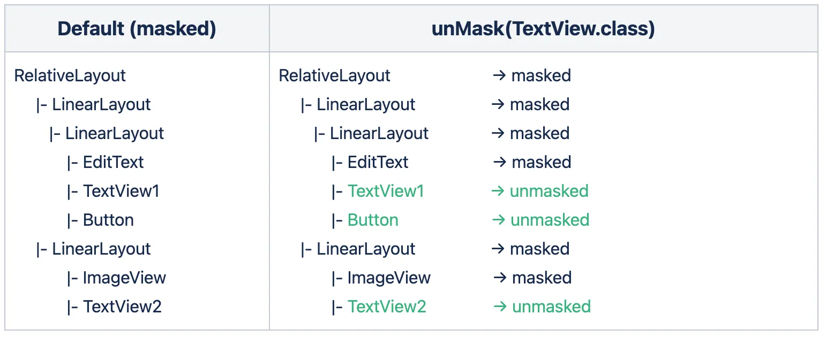Viewport: 826px width, 337px height.
Task: Select RelativeLayout in the unMask column
Action: (x=335, y=75)
